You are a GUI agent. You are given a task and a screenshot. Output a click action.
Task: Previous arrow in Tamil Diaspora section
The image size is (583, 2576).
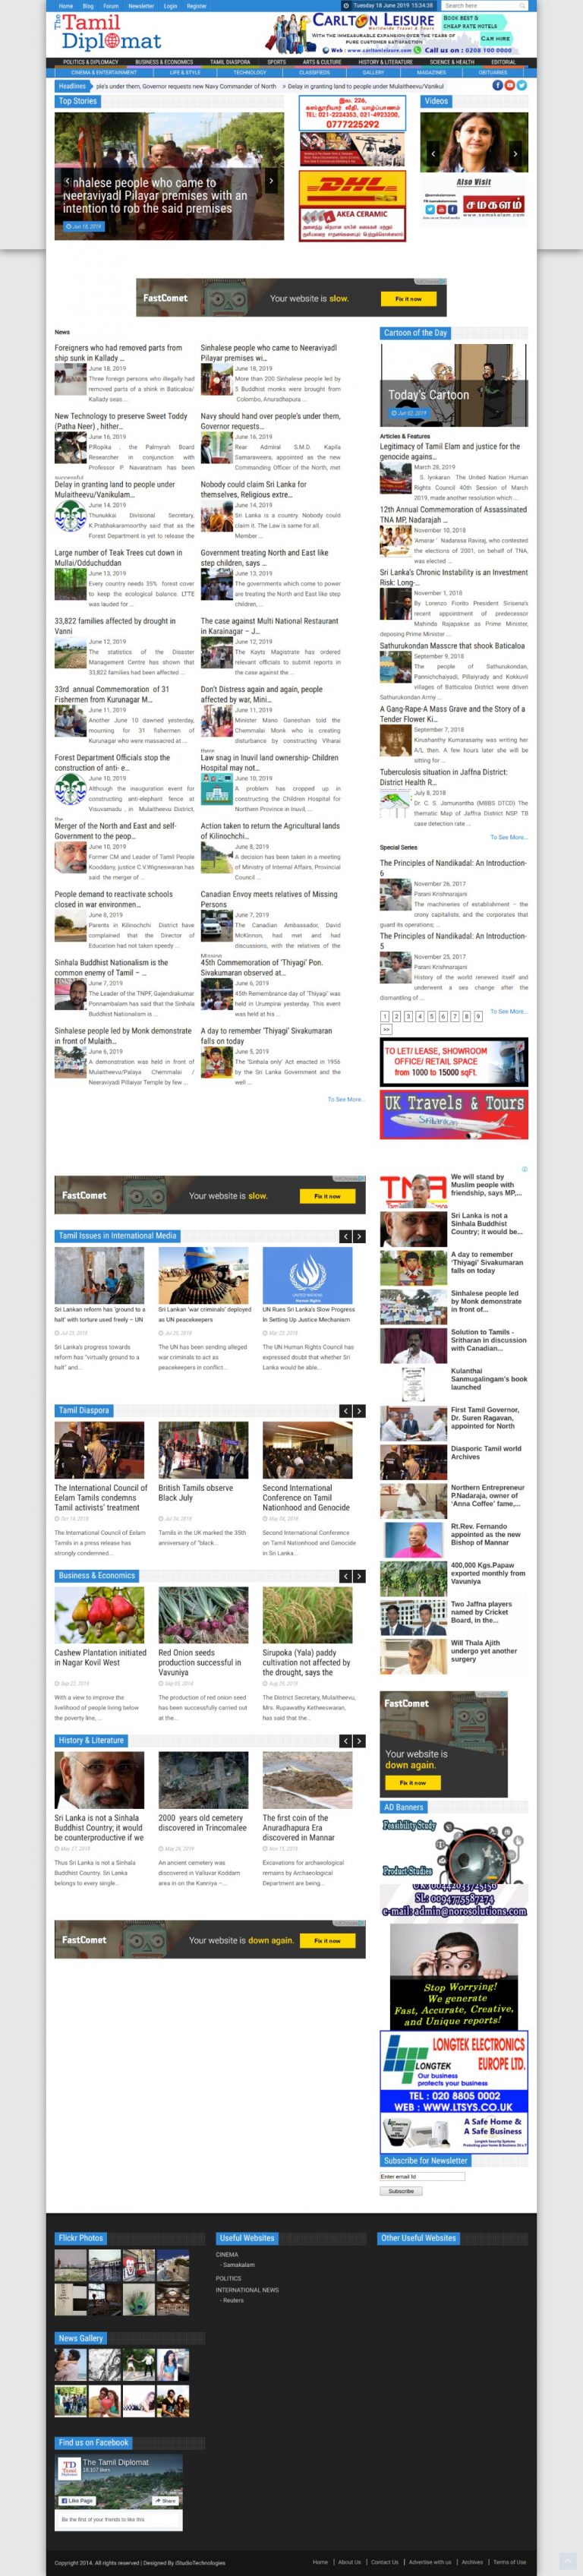point(346,1411)
